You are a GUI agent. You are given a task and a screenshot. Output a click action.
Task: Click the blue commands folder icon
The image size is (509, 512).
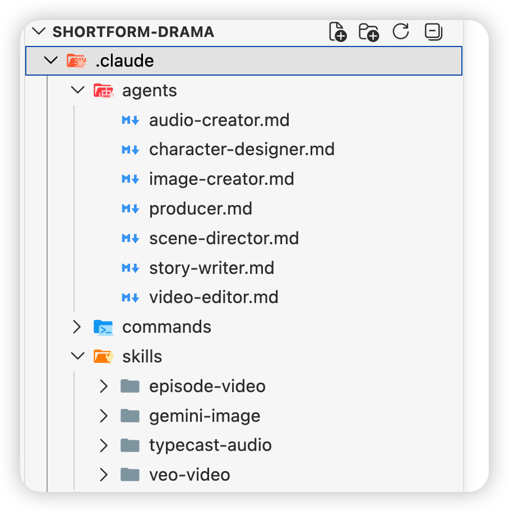[103, 327]
